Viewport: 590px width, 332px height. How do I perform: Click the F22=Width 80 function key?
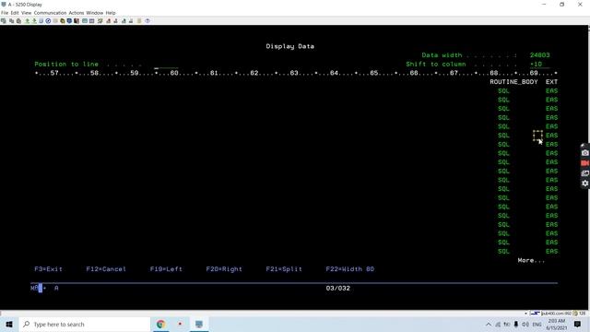pyautogui.click(x=350, y=269)
